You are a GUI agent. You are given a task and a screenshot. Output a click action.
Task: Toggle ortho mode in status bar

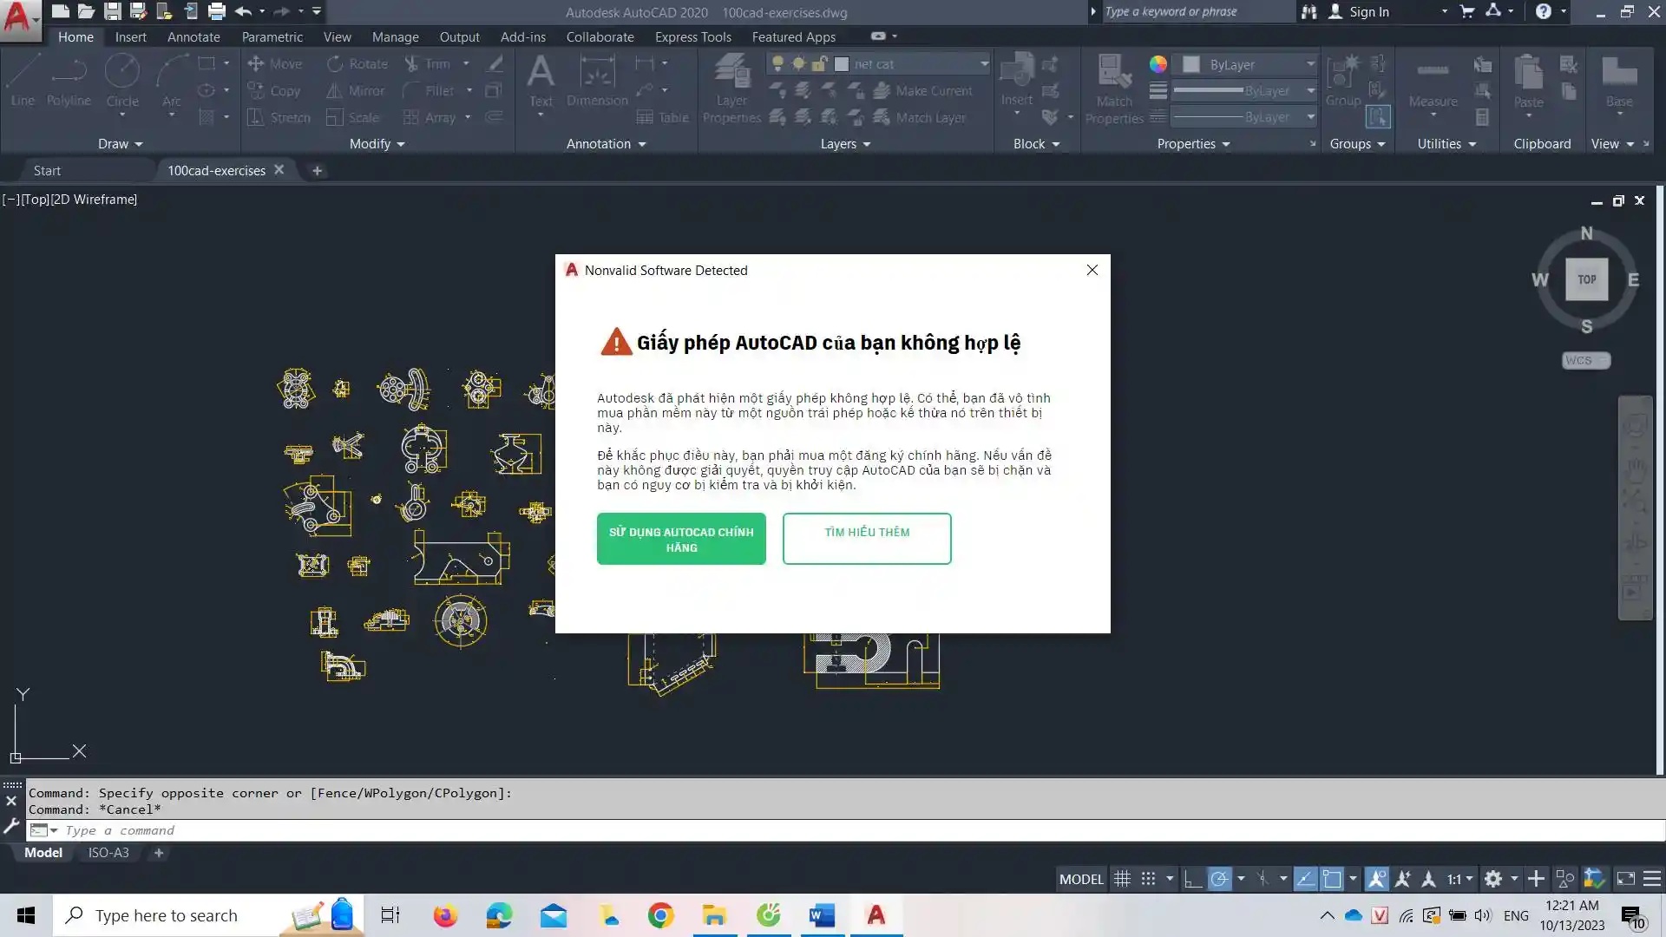tap(1193, 879)
